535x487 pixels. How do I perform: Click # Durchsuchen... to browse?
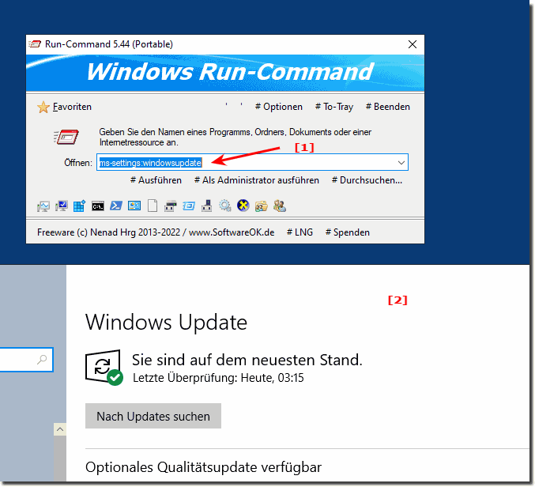(x=367, y=180)
